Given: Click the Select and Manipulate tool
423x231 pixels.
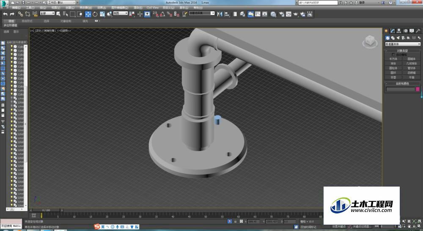Looking at the screenshot, I should tap(140, 14).
